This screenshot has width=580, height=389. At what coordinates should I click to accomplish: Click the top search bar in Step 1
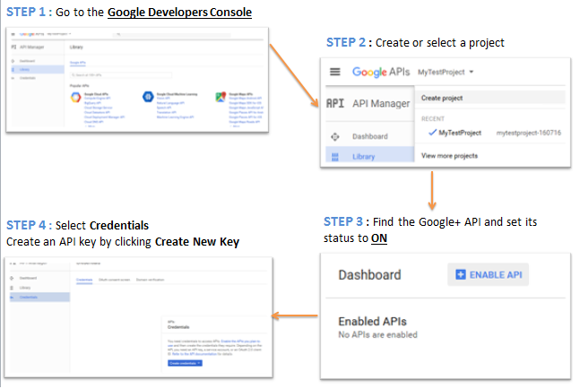click(x=170, y=33)
